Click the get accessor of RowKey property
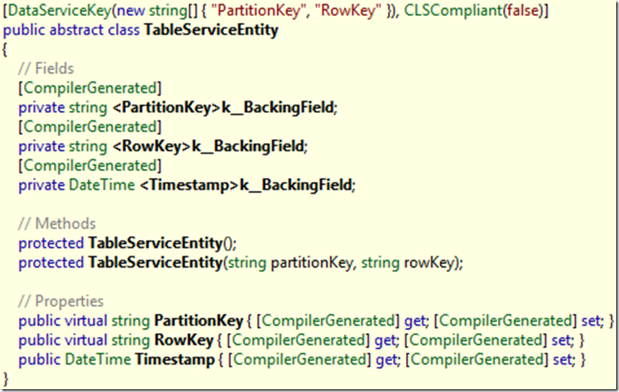This screenshot has width=619, height=392. click(x=387, y=340)
